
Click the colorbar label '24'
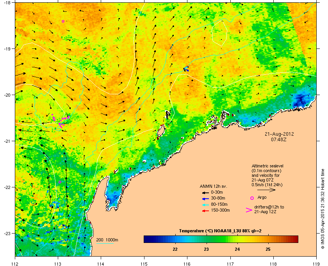click(x=237, y=250)
